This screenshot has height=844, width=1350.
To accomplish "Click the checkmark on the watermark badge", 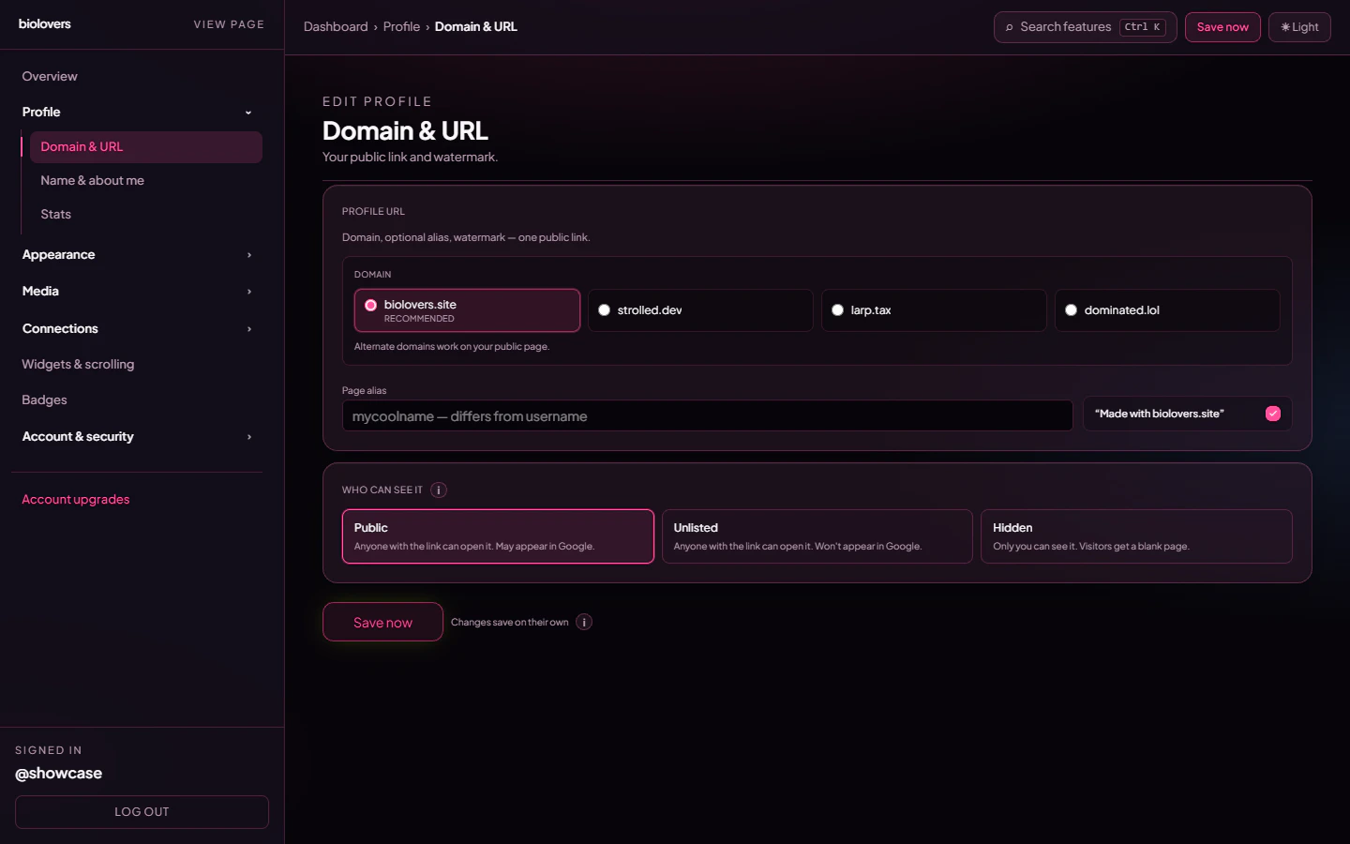I will click(1273, 413).
